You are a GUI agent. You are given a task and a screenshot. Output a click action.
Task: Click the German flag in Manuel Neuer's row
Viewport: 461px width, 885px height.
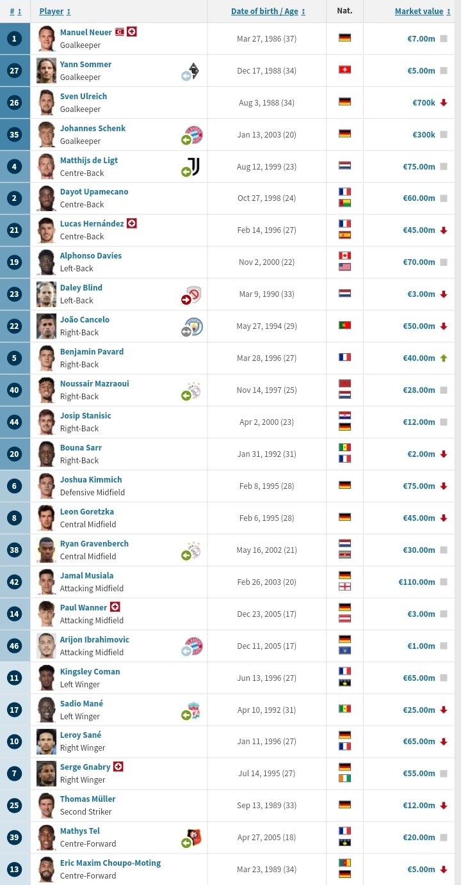(x=344, y=38)
